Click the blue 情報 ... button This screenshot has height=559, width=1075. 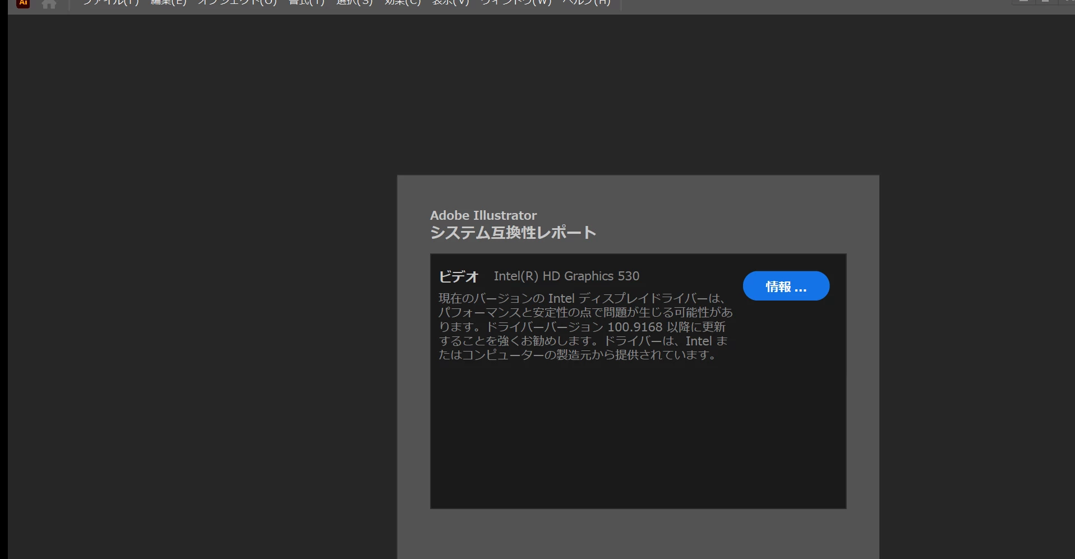pyautogui.click(x=786, y=286)
